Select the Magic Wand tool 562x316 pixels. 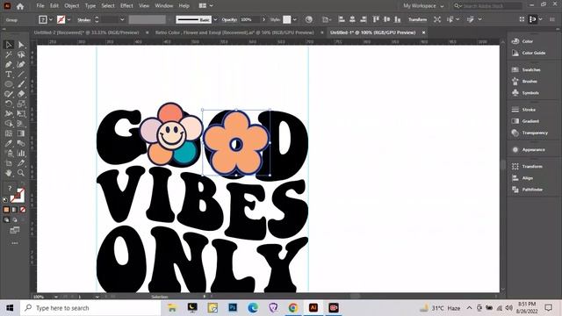[9, 54]
